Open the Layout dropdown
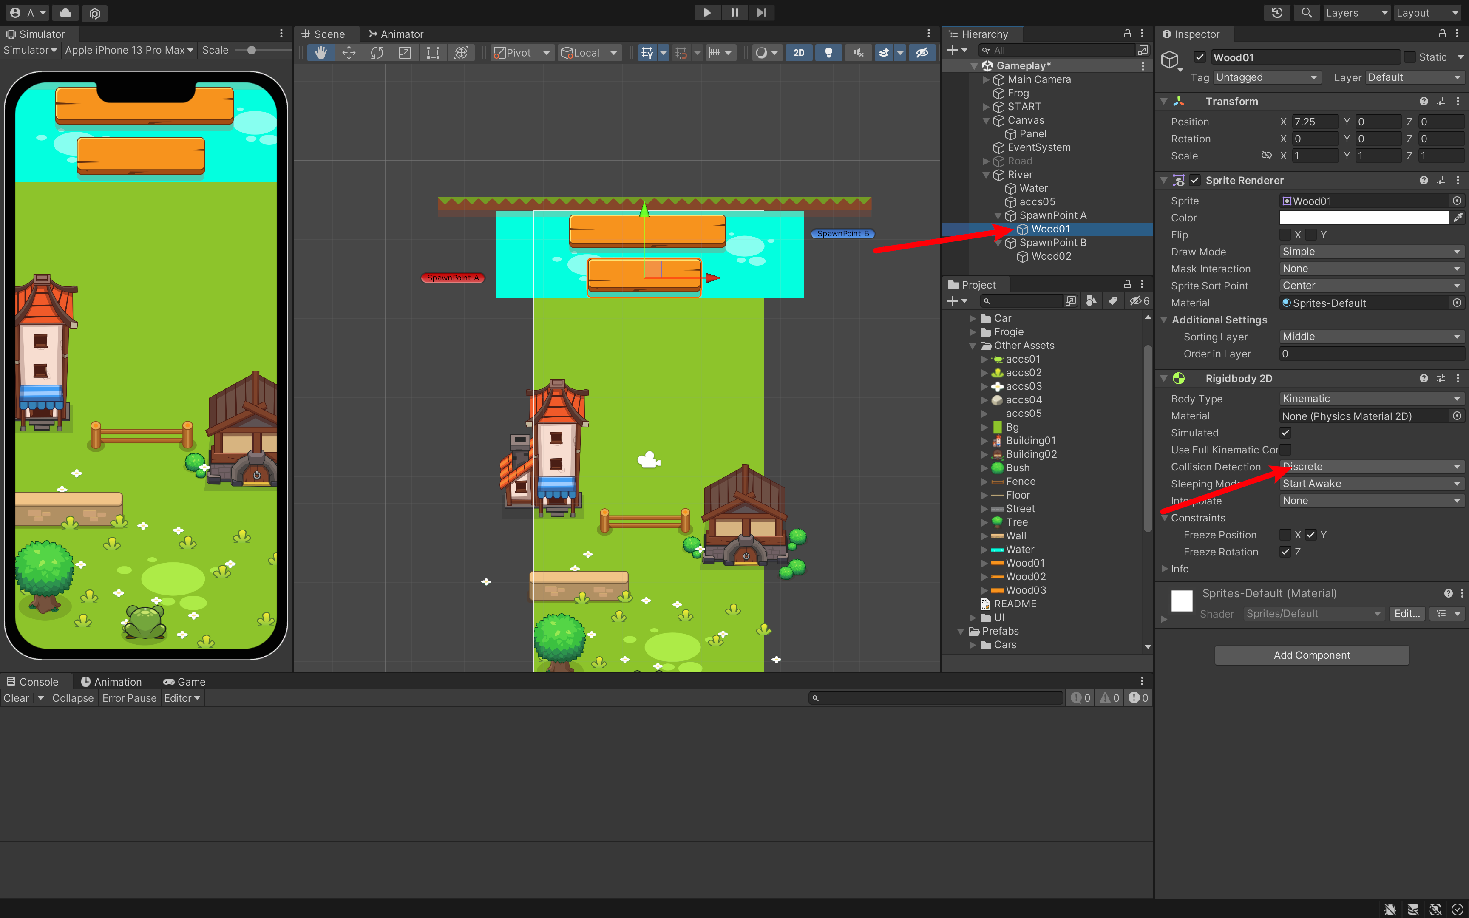The height and width of the screenshot is (918, 1469). click(1427, 13)
